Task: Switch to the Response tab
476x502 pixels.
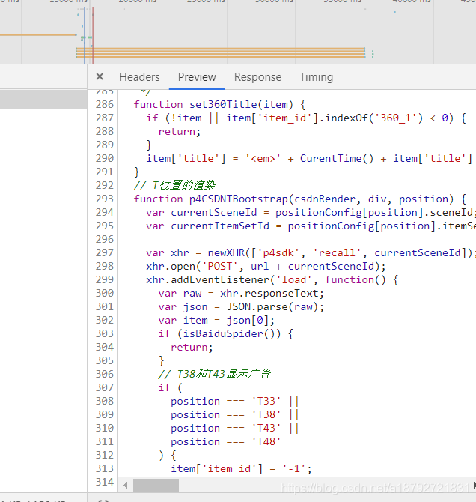Action: (x=257, y=77)
